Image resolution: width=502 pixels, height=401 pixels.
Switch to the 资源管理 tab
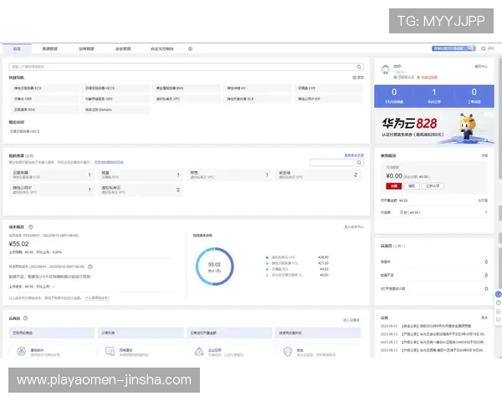point(49,49)
